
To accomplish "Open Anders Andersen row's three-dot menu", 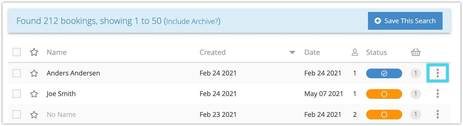I will [x=438, y=73].
